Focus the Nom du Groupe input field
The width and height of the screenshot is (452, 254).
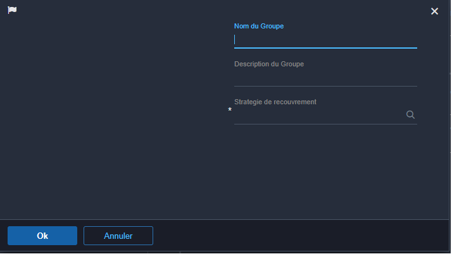(325, 40)
